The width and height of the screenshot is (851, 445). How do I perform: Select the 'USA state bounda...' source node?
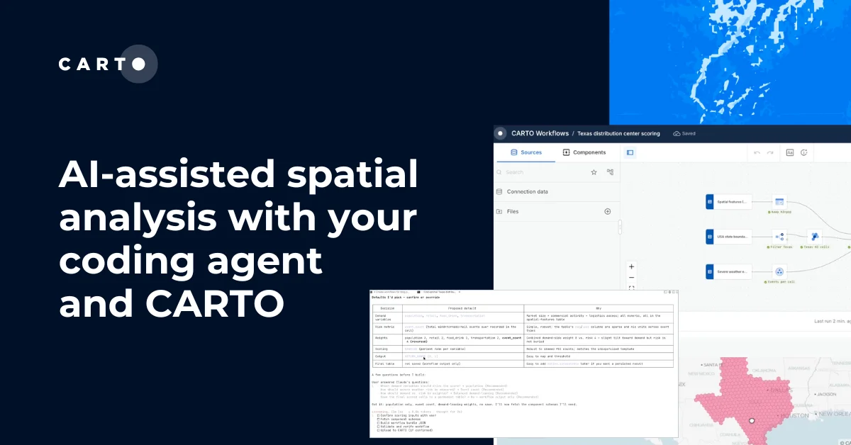tap(728, 237)
